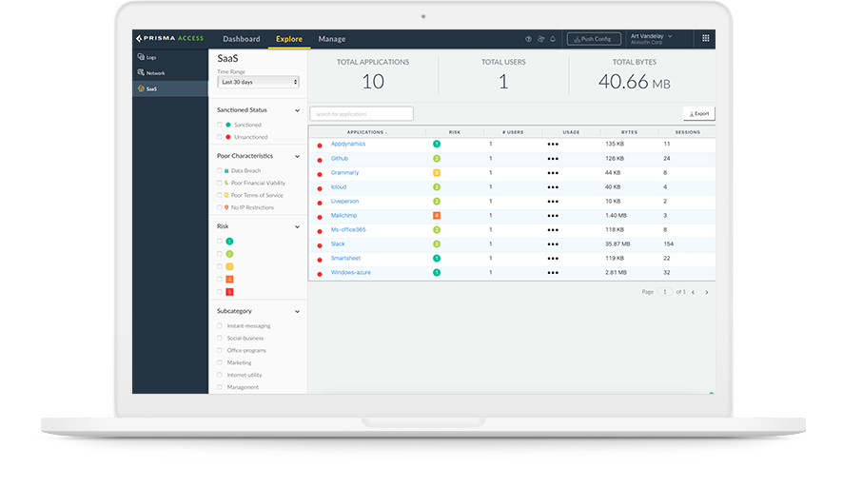Open the notifications bell icon

point(553,39)
